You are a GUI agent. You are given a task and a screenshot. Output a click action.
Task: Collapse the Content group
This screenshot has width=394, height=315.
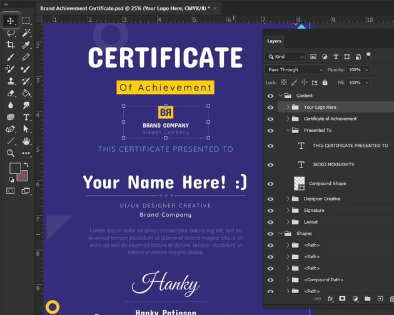click(x=281, y=96)
